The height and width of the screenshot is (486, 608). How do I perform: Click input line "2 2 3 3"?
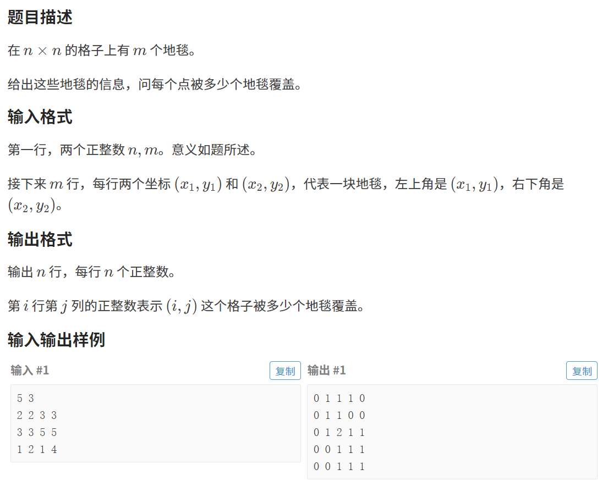coord(37,416)
